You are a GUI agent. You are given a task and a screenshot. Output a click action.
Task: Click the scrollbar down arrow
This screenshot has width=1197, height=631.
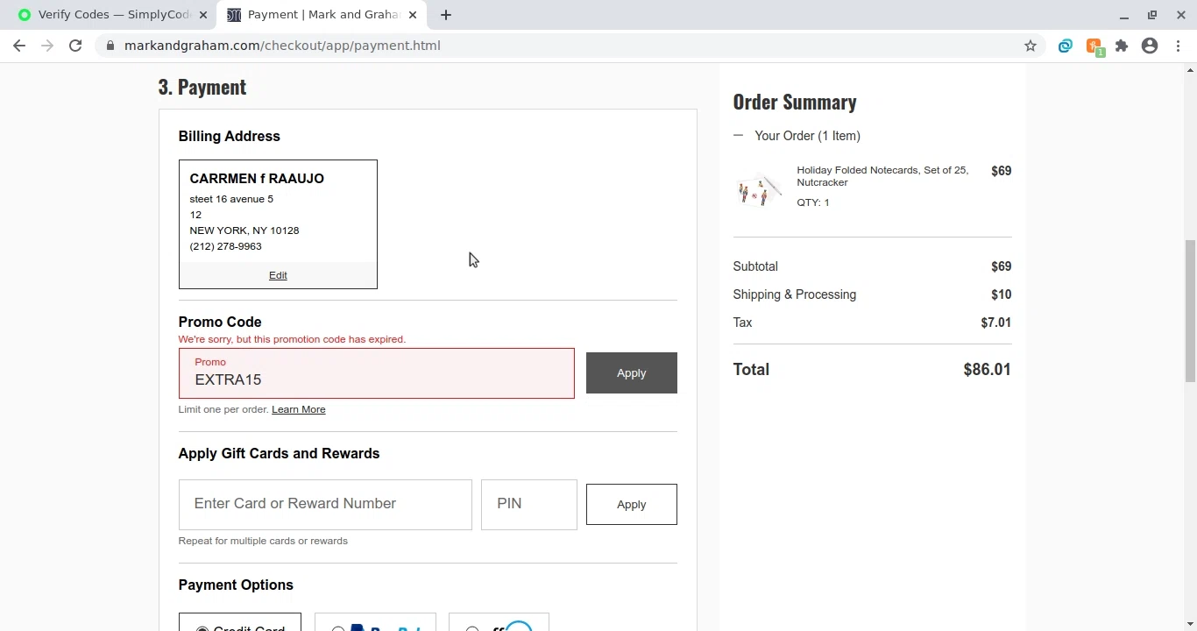1190,624
